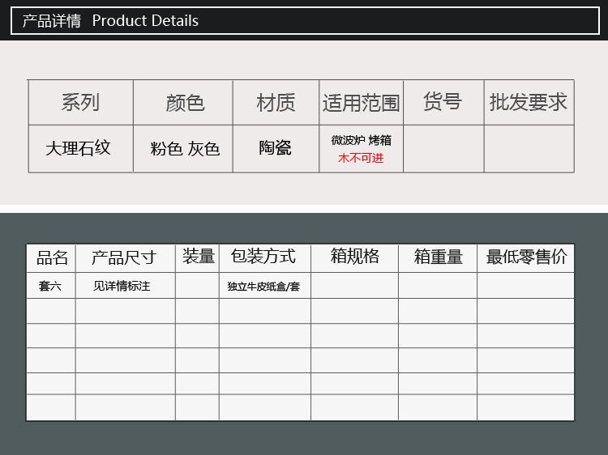Select the 品名 column header

tap(52, 258)
